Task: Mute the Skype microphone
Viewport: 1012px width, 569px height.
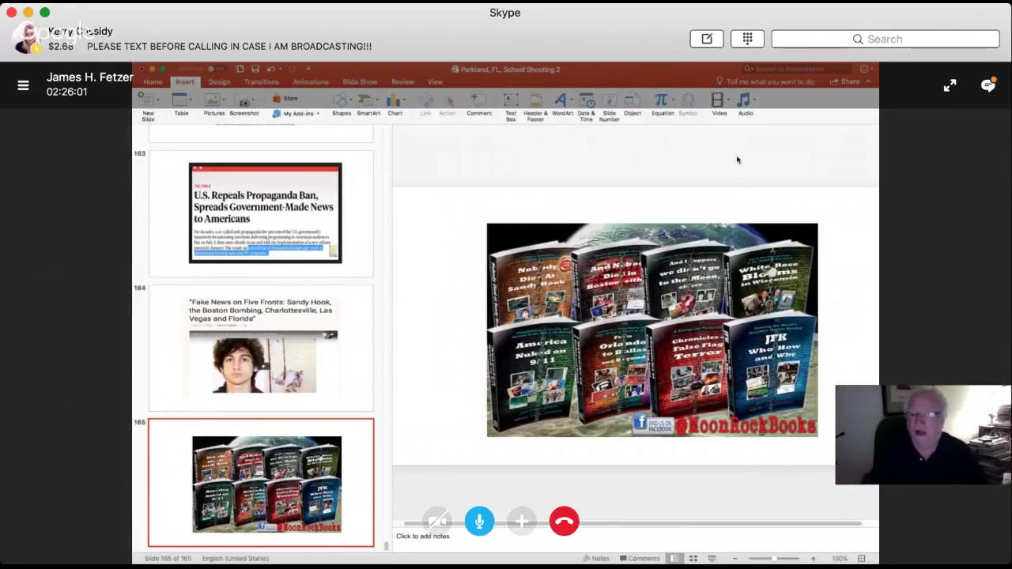Action: [x=479, y=521]
